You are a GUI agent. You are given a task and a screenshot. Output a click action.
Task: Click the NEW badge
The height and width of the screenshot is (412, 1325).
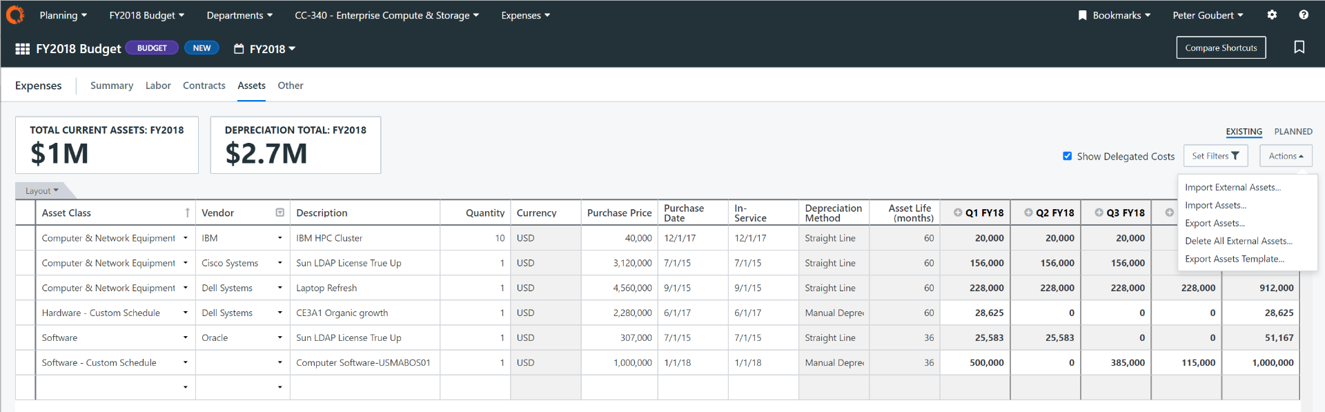[x=202, y=48]
